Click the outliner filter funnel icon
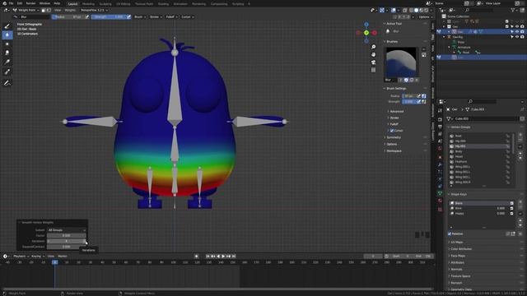 coord(513,10)
